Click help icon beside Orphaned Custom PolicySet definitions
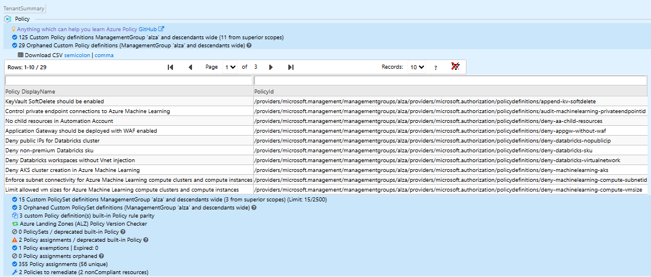Image resolution: width=651 pixels, height=277 pixels. [254, 207]
